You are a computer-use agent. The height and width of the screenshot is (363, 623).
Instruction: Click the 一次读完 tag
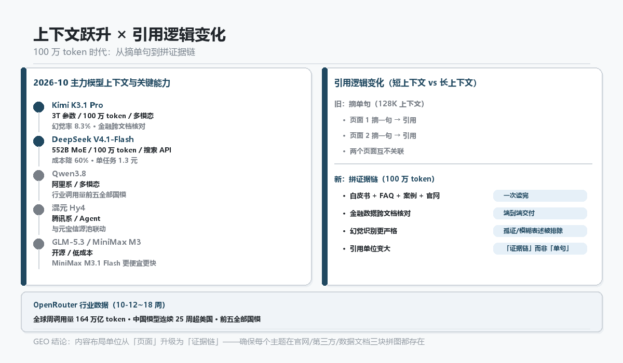coord(540,196)
